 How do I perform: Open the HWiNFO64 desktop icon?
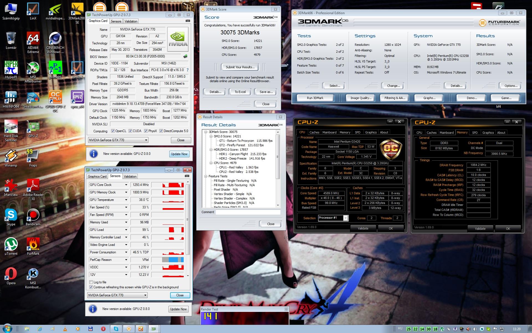pyautogui.click(x=11, y=99)
